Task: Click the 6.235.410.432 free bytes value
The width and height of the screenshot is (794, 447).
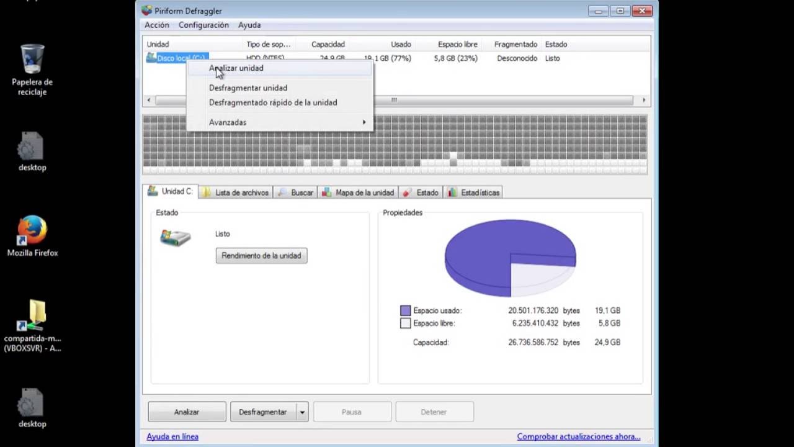Action: click(x=535, y=323)
